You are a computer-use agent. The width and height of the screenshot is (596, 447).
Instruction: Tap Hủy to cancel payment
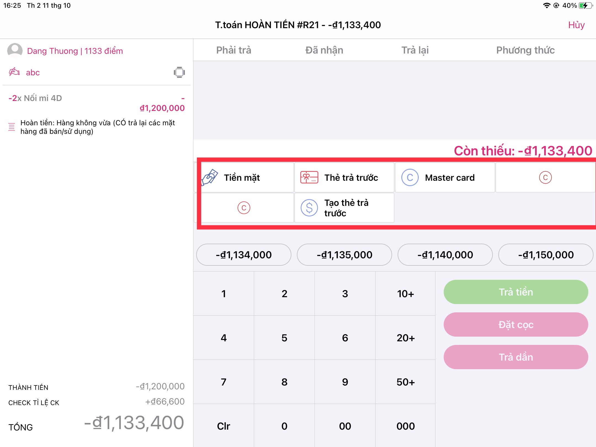click(576, 25)
